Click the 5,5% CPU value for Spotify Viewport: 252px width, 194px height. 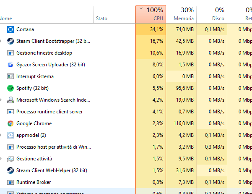pyautogui.click(x=158, y=88)
